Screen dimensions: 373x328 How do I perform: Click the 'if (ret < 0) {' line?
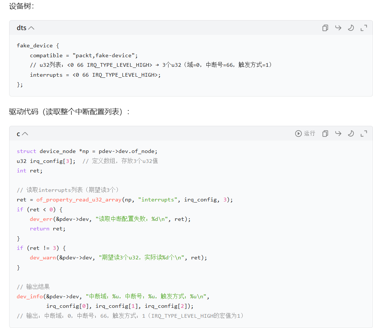click(40, 209)
